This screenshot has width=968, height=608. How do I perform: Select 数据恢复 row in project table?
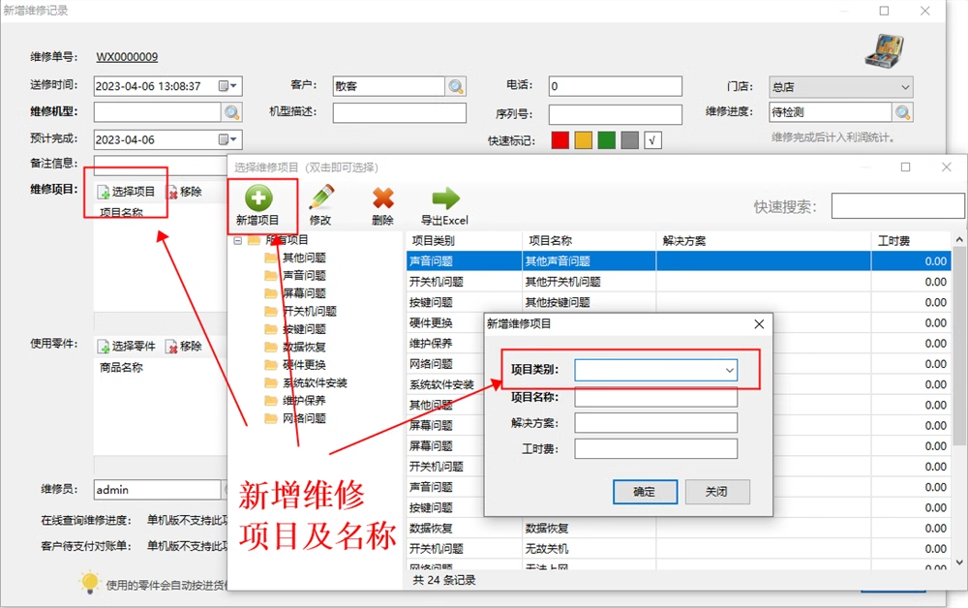click(x=679, y=529)
